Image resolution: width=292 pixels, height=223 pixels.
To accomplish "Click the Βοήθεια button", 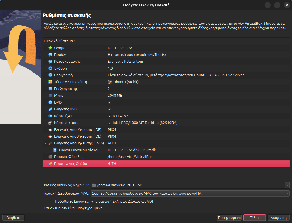I will [x=13, y=218].
